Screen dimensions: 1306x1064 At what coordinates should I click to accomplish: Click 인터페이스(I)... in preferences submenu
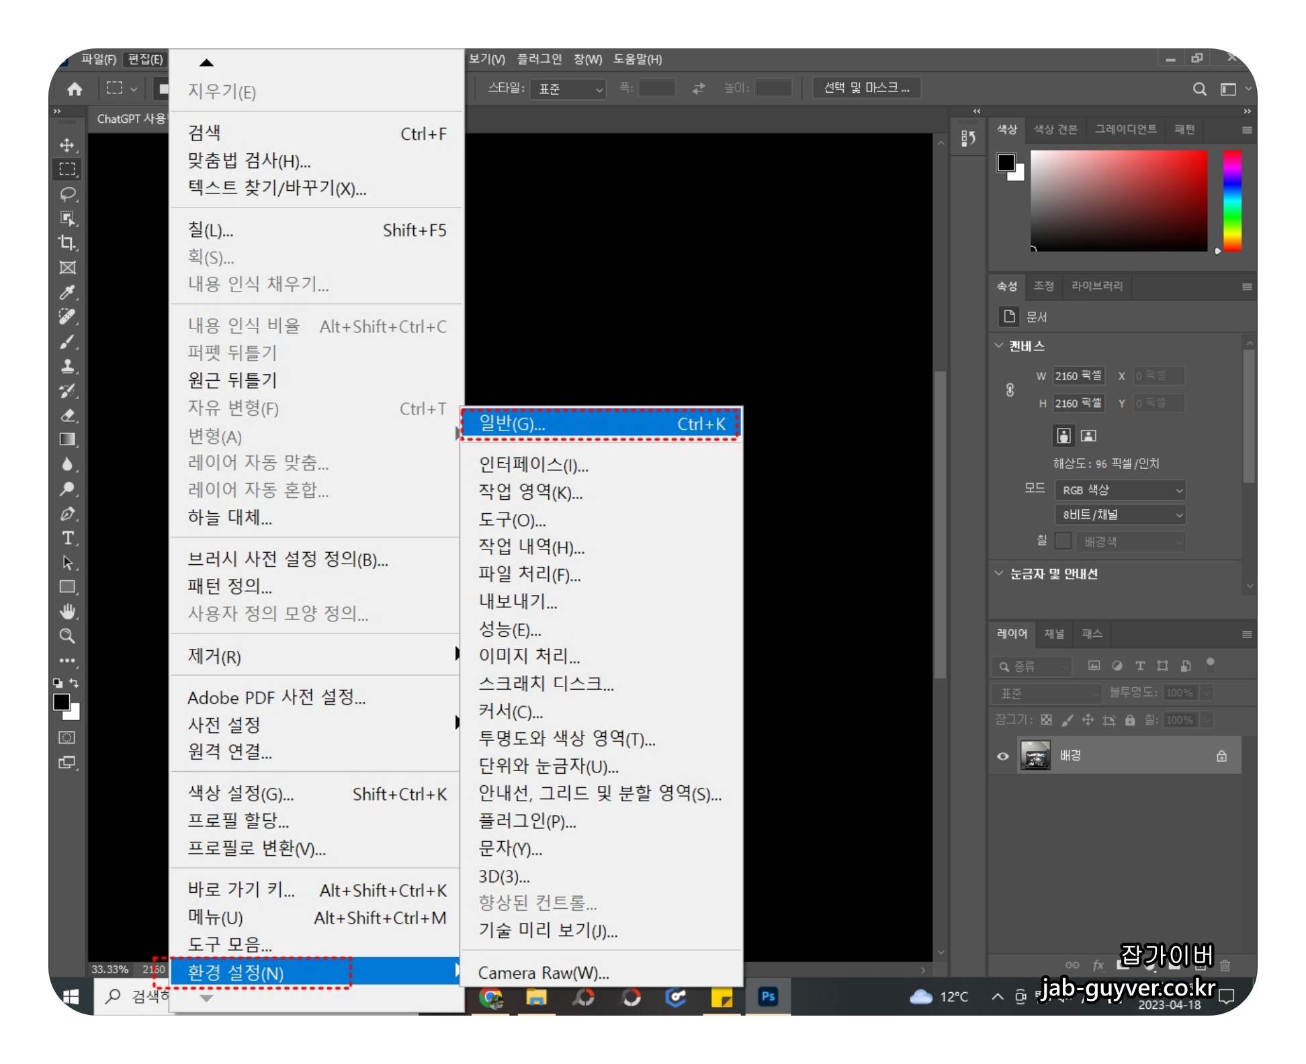(x=533, y=464)
